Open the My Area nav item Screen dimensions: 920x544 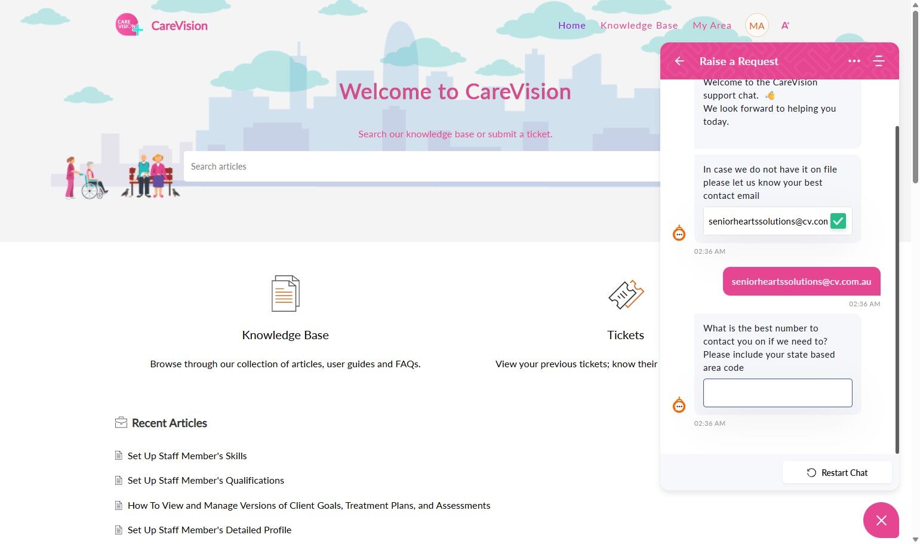point(712,25)
